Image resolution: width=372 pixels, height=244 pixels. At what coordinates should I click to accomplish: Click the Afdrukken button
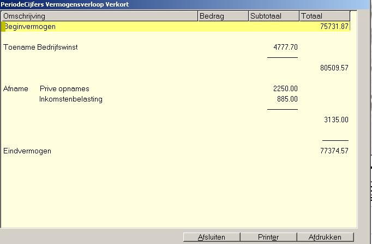[x=325, y=237]
